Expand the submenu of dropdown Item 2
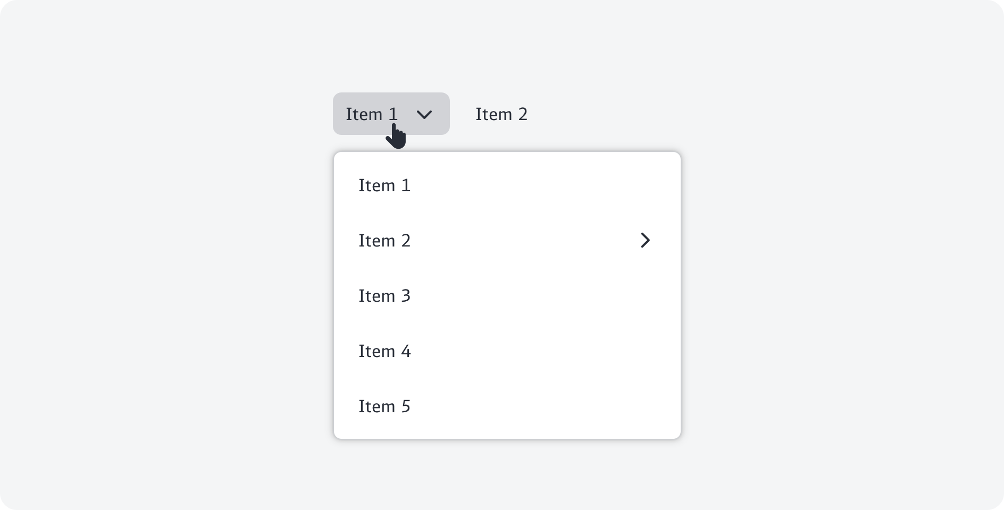This screenshot has height=510, width=1004. 645,241
